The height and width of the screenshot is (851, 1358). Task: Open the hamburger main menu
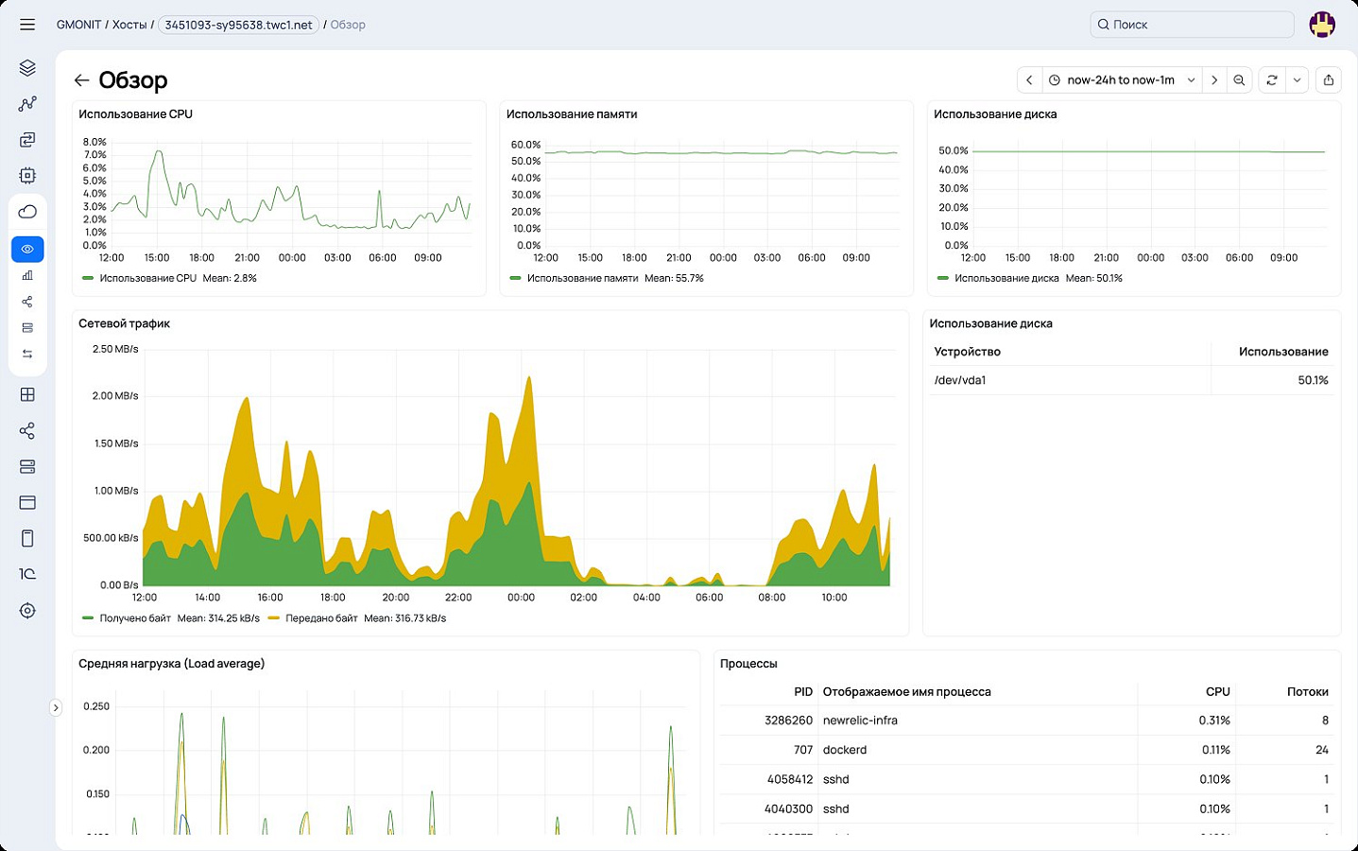[27, 25]
